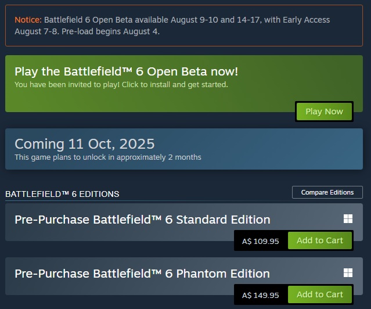
Task: Click the invited to play subtext
Action: (121, 85)
